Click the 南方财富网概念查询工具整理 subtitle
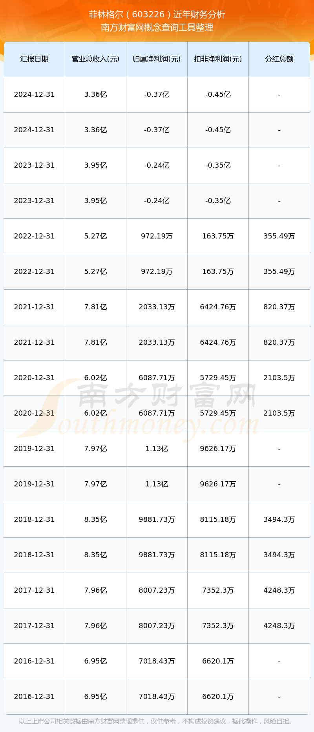This screenshot has height=732, width=314. (157, 28)
